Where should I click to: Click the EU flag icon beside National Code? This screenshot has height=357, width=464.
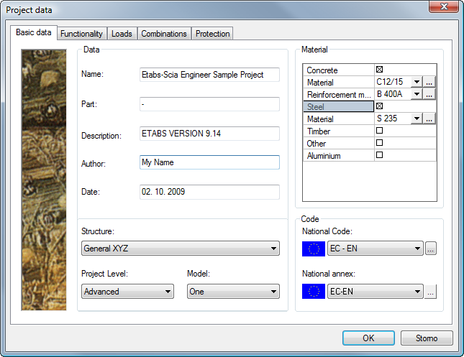point(313,249)
